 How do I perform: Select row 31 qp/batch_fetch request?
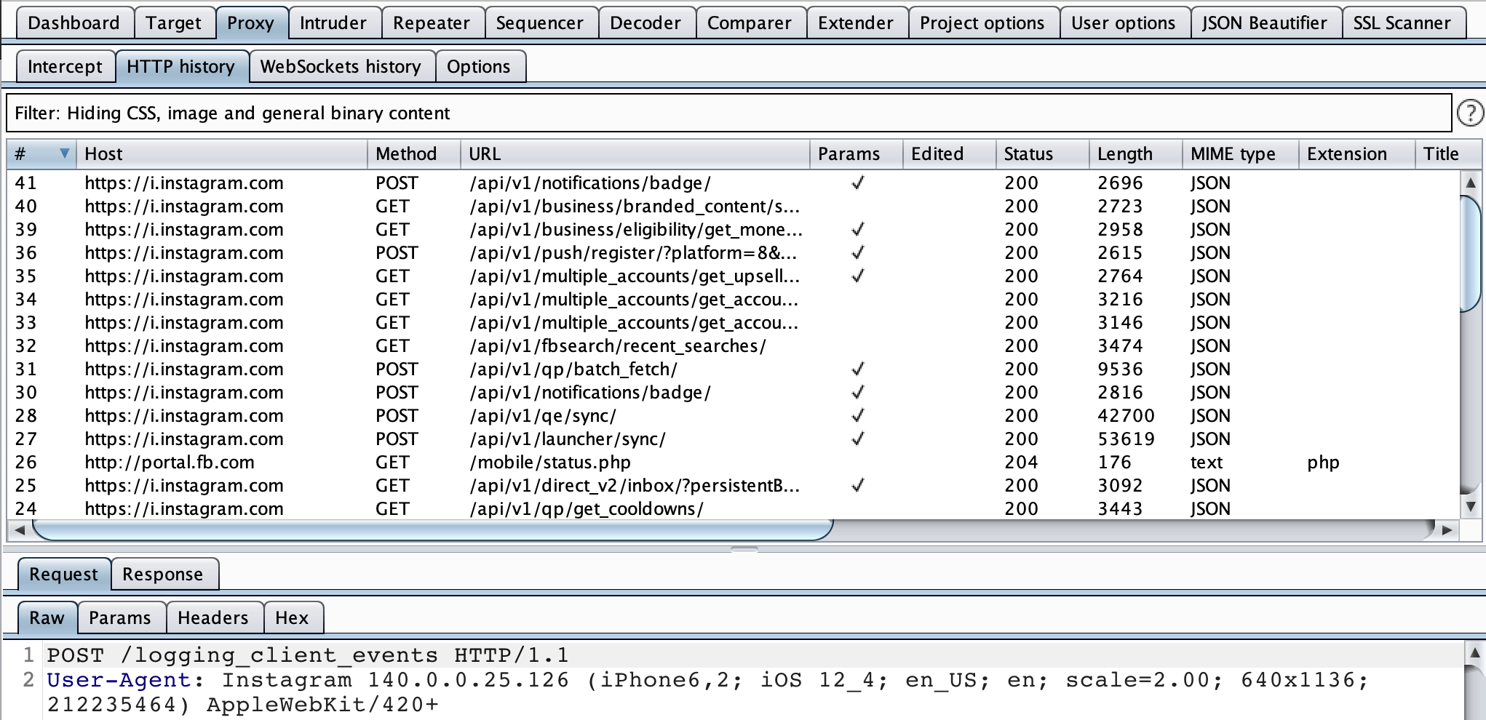coord(734,369)
